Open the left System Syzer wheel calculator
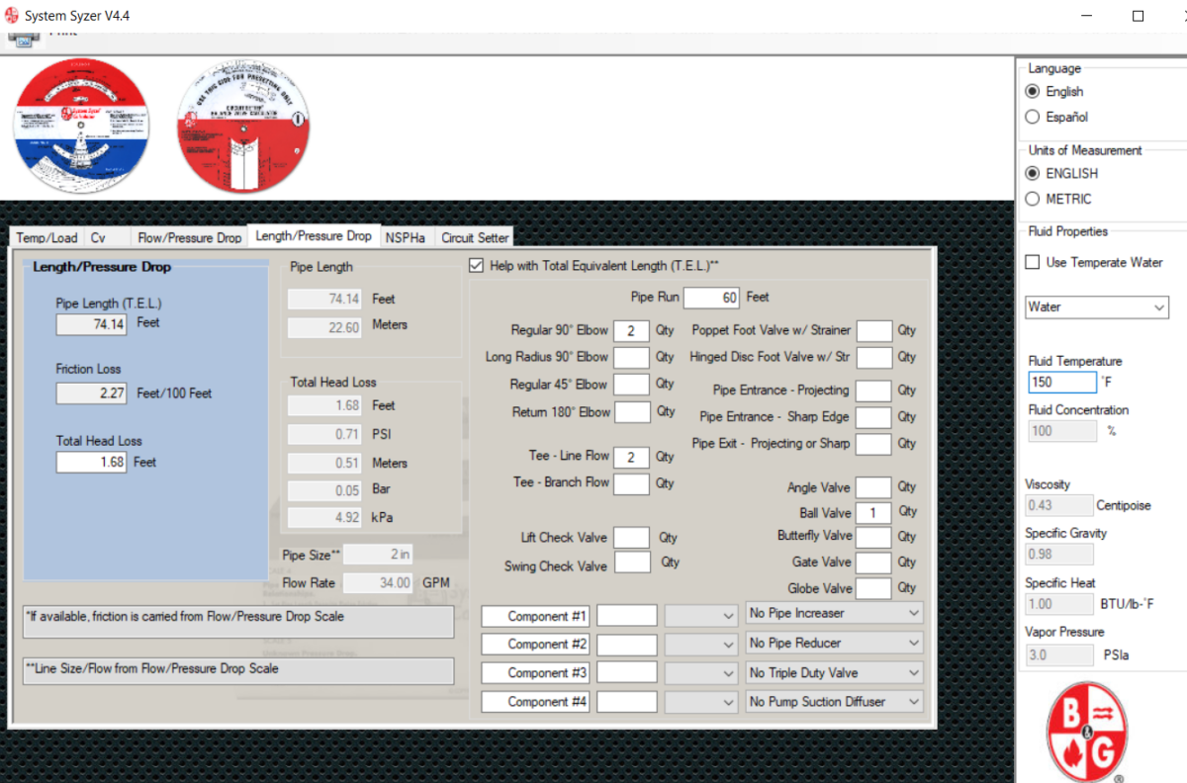Screen dimensions: 1187x783 81,124
